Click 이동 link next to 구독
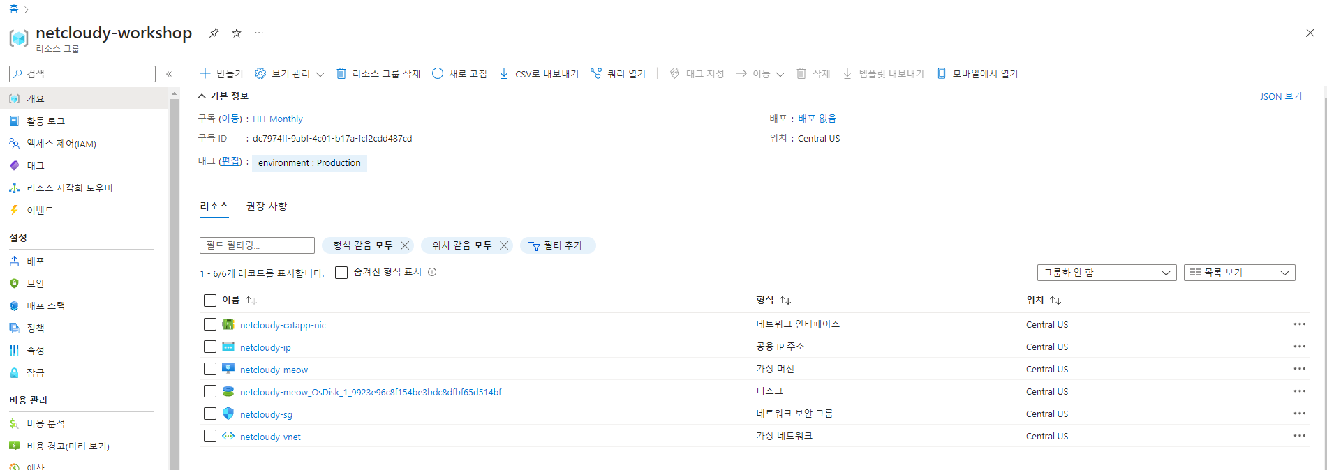The width and height of the screenshot is (1327, 470). 230,119
